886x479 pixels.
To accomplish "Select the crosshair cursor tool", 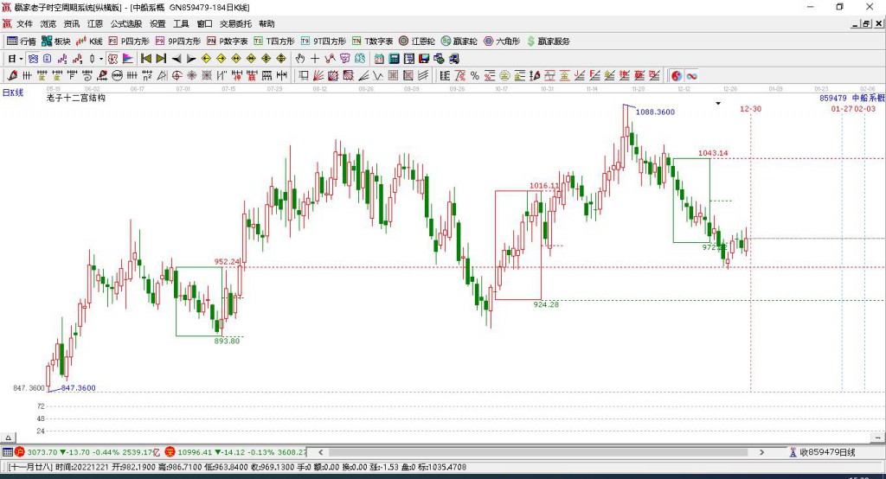I will (x=315, y=59).
